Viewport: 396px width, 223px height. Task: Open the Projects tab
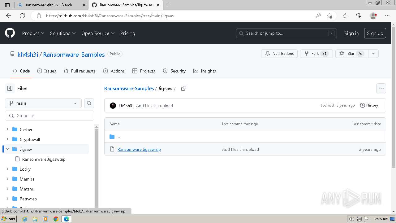(x=144, y=71)
